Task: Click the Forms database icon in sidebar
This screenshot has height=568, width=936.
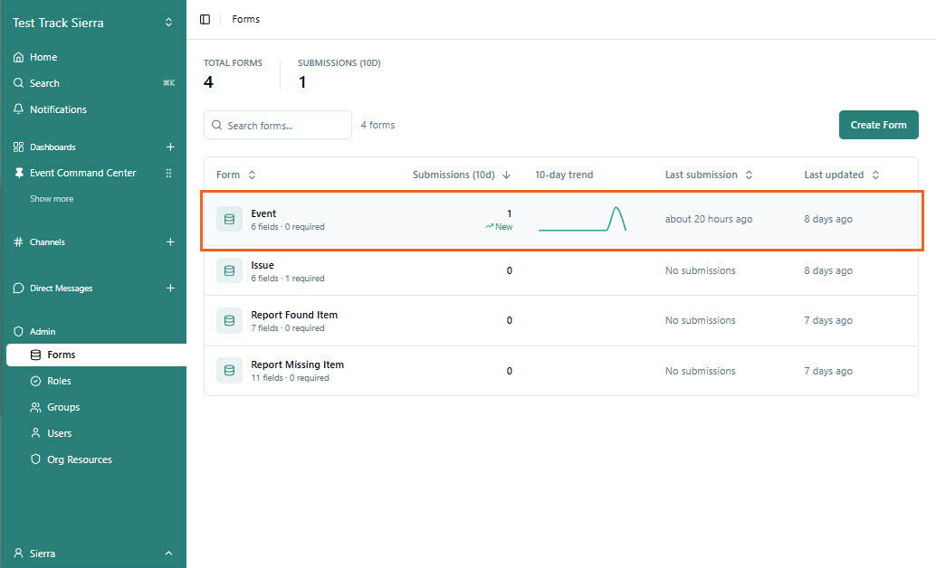Action: (36, 355)
